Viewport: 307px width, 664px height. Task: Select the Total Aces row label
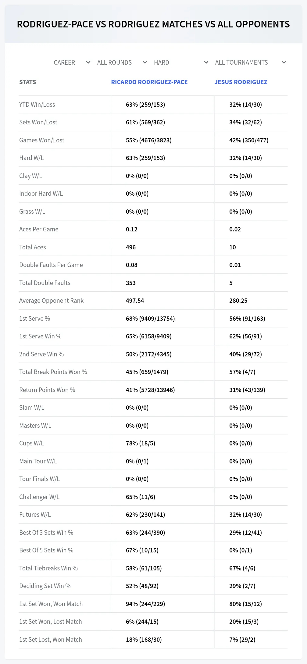click(33, 247)
